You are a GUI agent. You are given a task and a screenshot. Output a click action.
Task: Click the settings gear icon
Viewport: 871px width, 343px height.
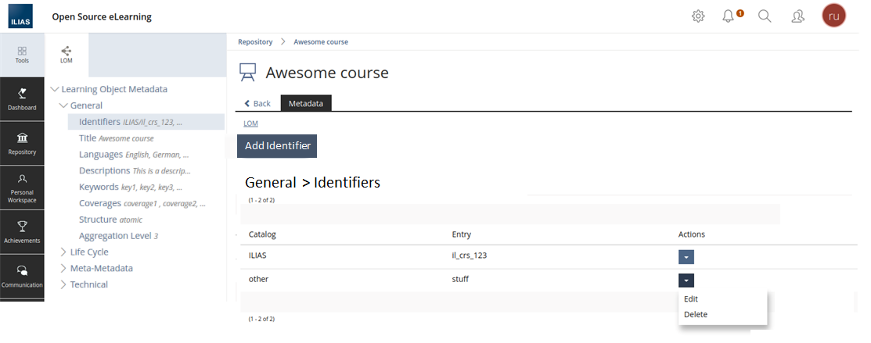[698, 16]
